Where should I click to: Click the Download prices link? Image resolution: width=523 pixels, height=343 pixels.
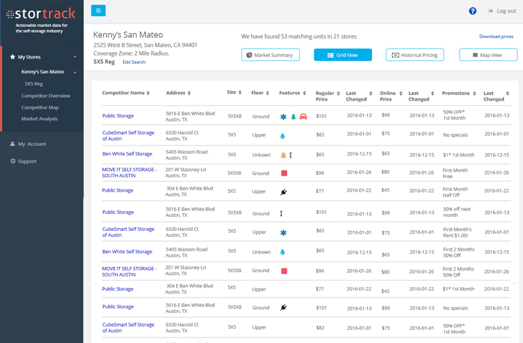tap(496, 37)
